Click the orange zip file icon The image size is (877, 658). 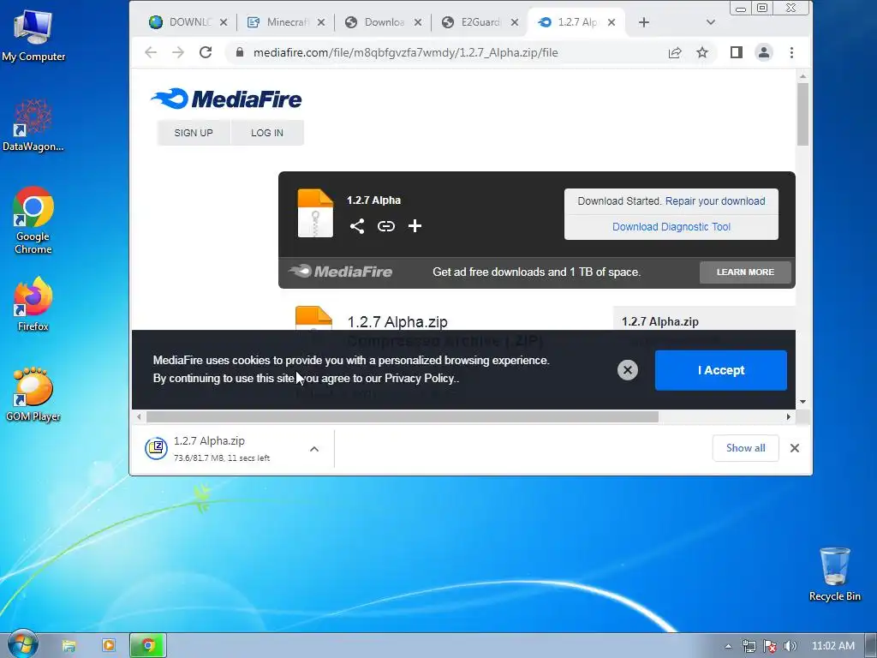(x=315, y=213)
